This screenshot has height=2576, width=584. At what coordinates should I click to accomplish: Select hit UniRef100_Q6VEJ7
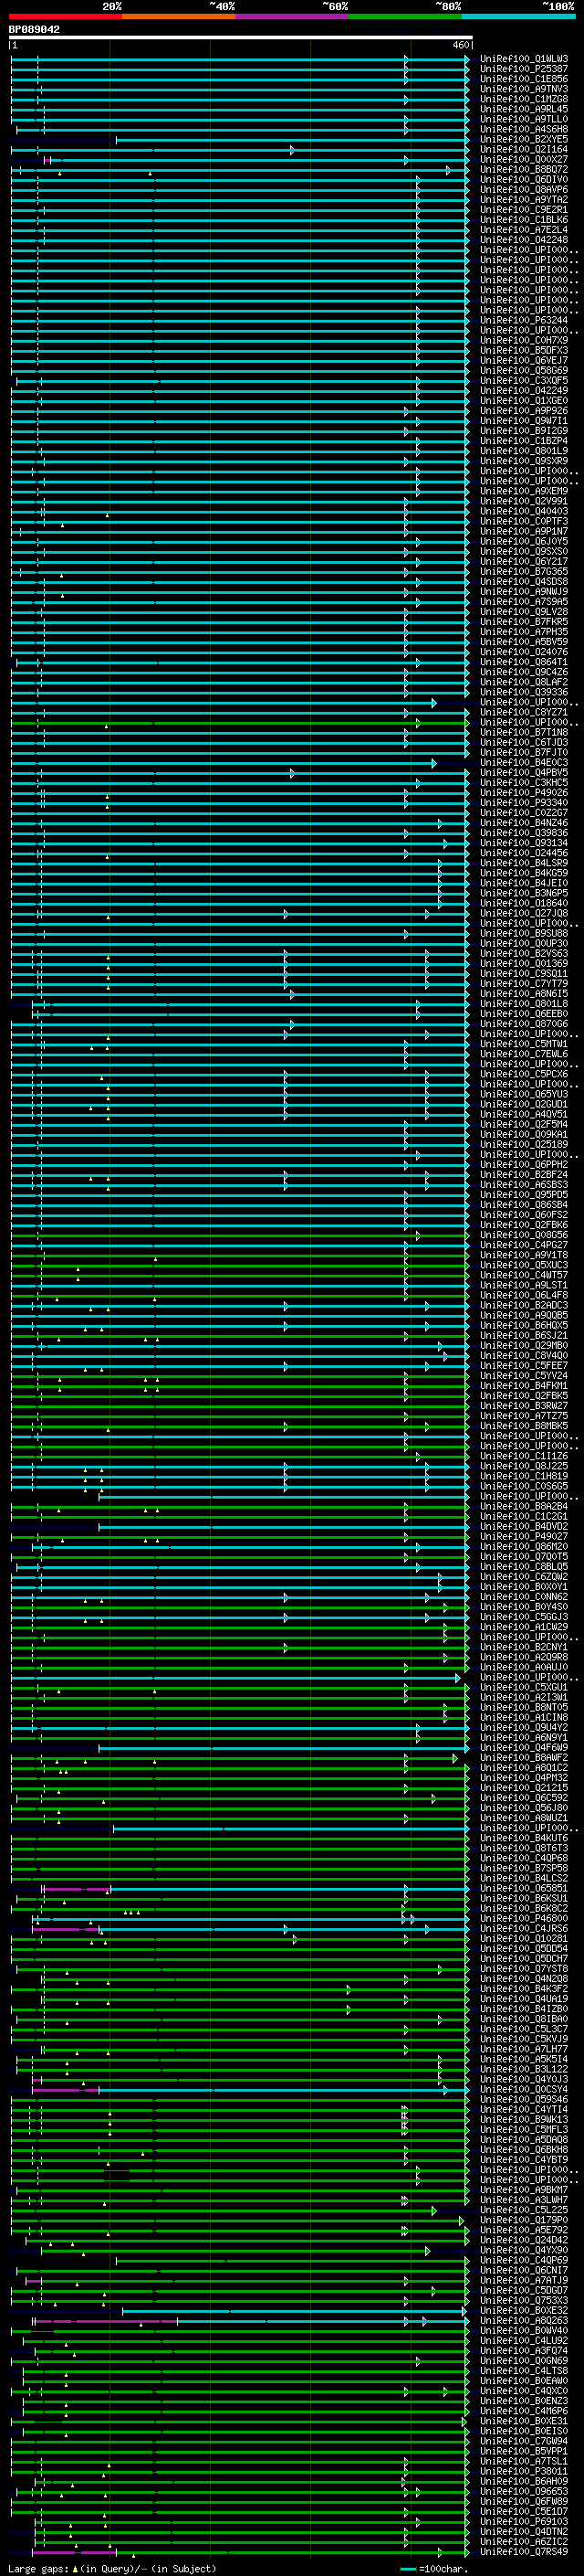(524, 361)
